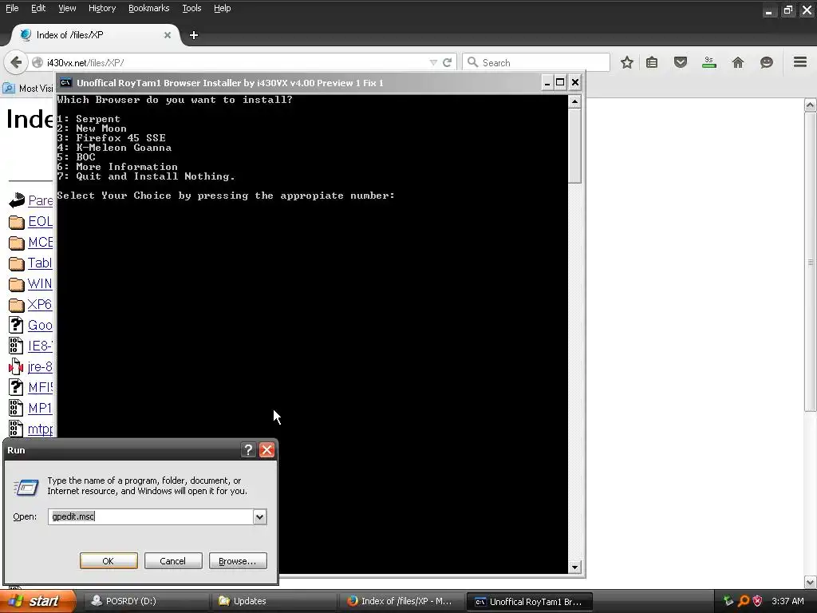Open the Windows start menu
817x613 pixels.
(x=37, y=601)
